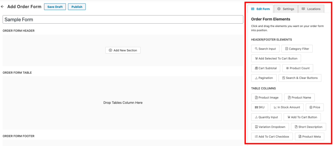Select the Edit Form tab
334x146 pixels.
pyautogui.click(x=260, y=9)
